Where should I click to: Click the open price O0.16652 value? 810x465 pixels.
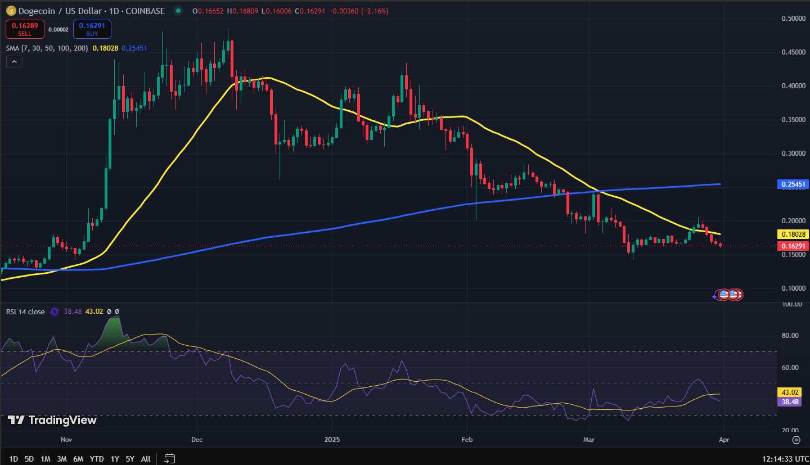tap(208, 11)
